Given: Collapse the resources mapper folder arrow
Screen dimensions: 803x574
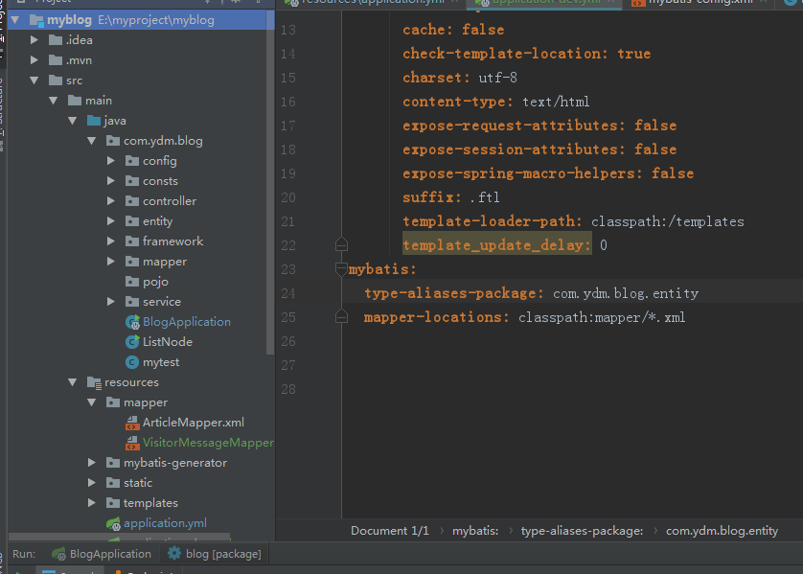Looking at the screenshot, I should pos(92,402).
